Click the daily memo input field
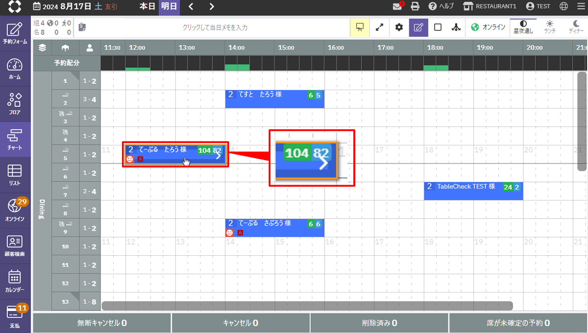 click(215, 27)
